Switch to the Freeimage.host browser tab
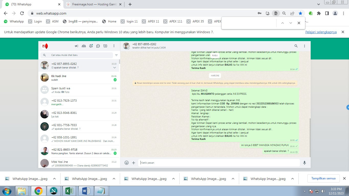The height and width of the screenshot is (196, 349). click(93, 4)
